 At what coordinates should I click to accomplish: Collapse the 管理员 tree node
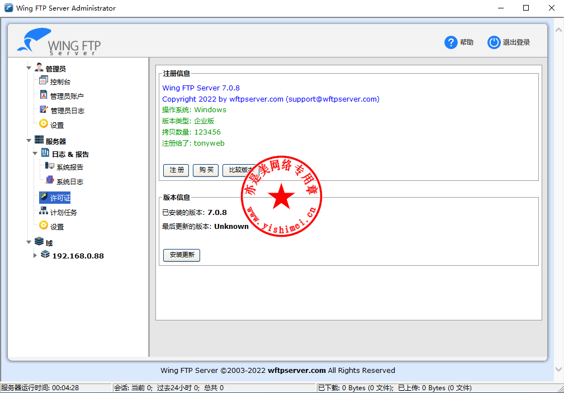click(x=29, y=68)
